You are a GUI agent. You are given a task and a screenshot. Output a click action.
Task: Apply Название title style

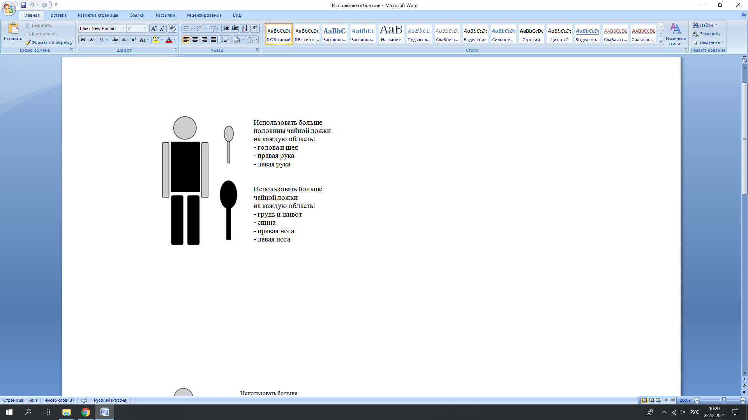point(391,33)
